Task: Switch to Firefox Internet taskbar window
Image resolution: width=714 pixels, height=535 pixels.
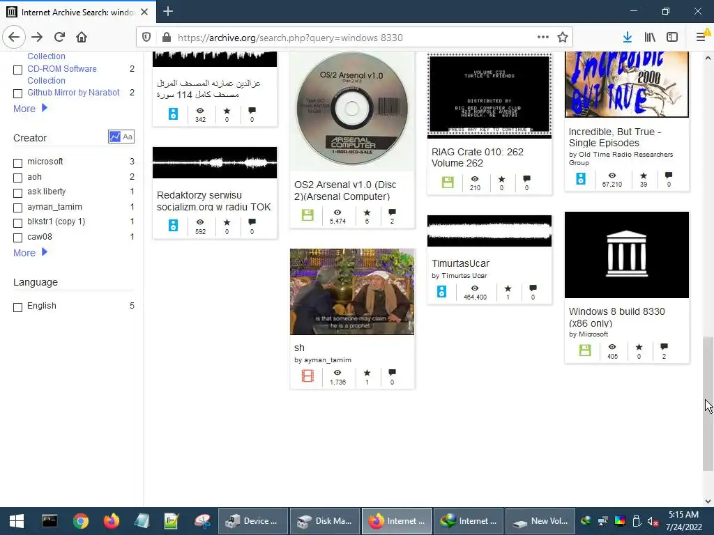Action: [x=397, y=521]
